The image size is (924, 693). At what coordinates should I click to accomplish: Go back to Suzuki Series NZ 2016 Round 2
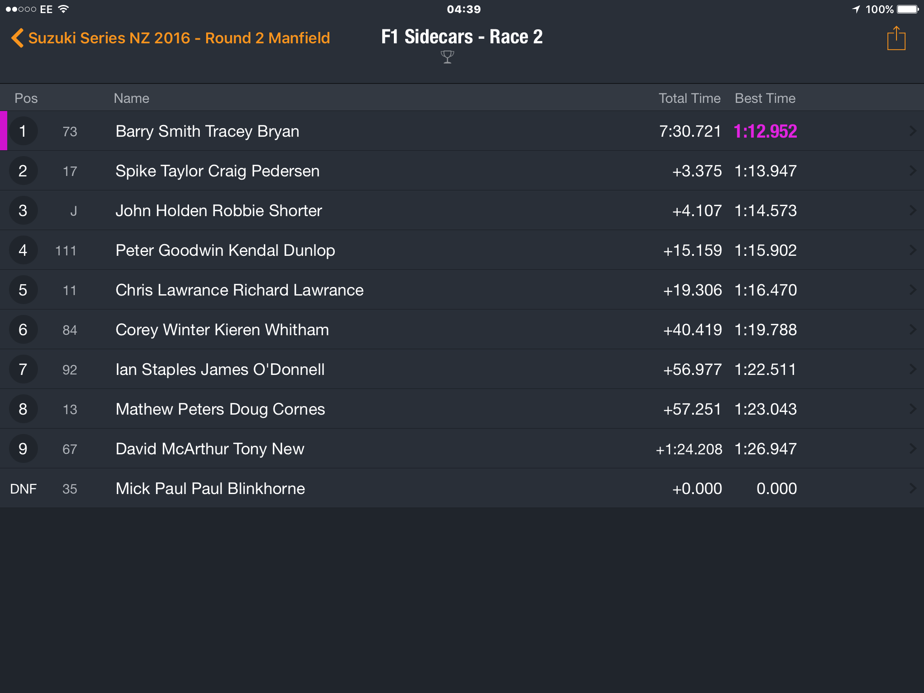click(179, 38)
